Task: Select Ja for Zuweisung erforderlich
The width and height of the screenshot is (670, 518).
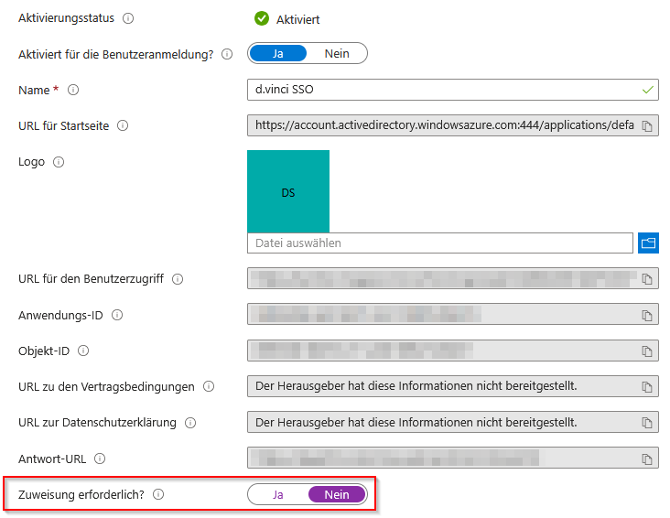Action: pos(277,494)
